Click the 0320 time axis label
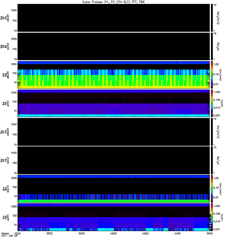 [x=146, y=233]
